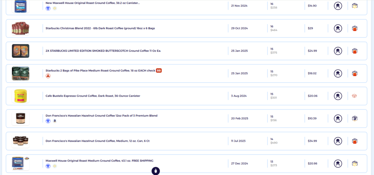This screenshot has width=374, height=175.
Task: Open red box icon in Pike Place row
Action: (355, 73)
